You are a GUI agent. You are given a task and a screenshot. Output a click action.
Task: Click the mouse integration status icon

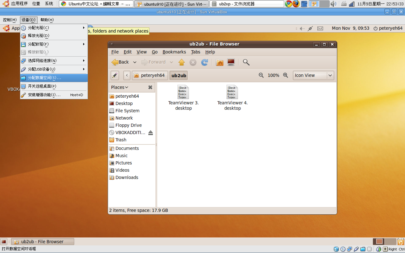[379, 249]
